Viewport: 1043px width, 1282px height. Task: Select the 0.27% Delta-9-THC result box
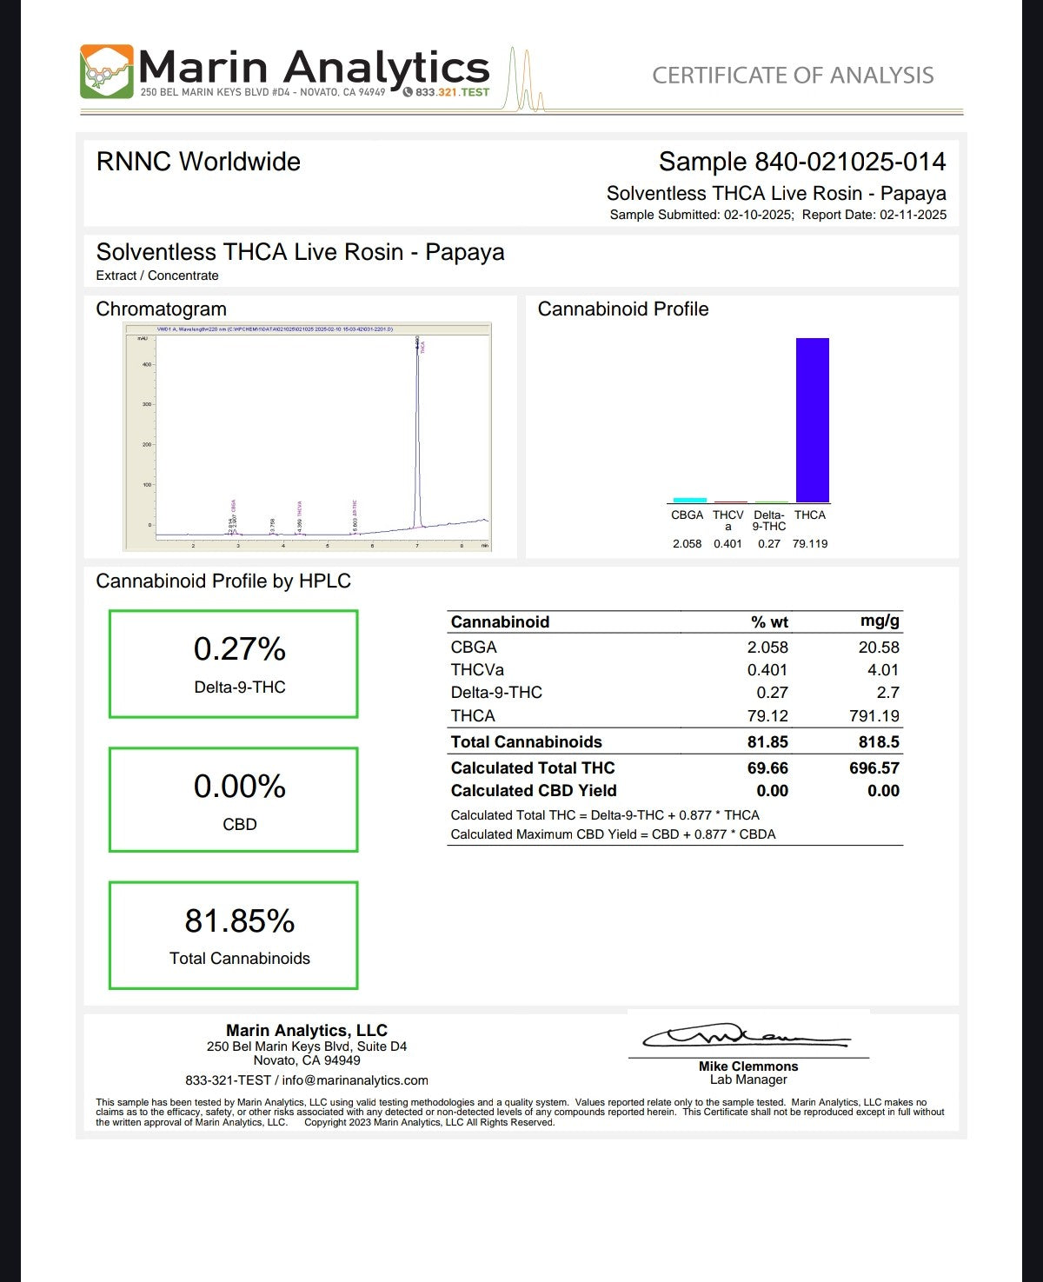click(233, 664)
